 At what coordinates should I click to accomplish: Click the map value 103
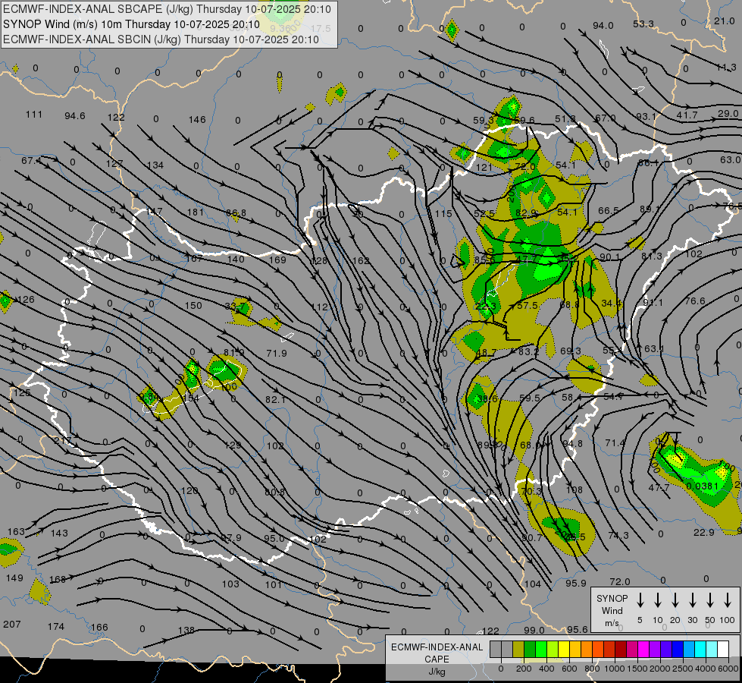point(230,584)
